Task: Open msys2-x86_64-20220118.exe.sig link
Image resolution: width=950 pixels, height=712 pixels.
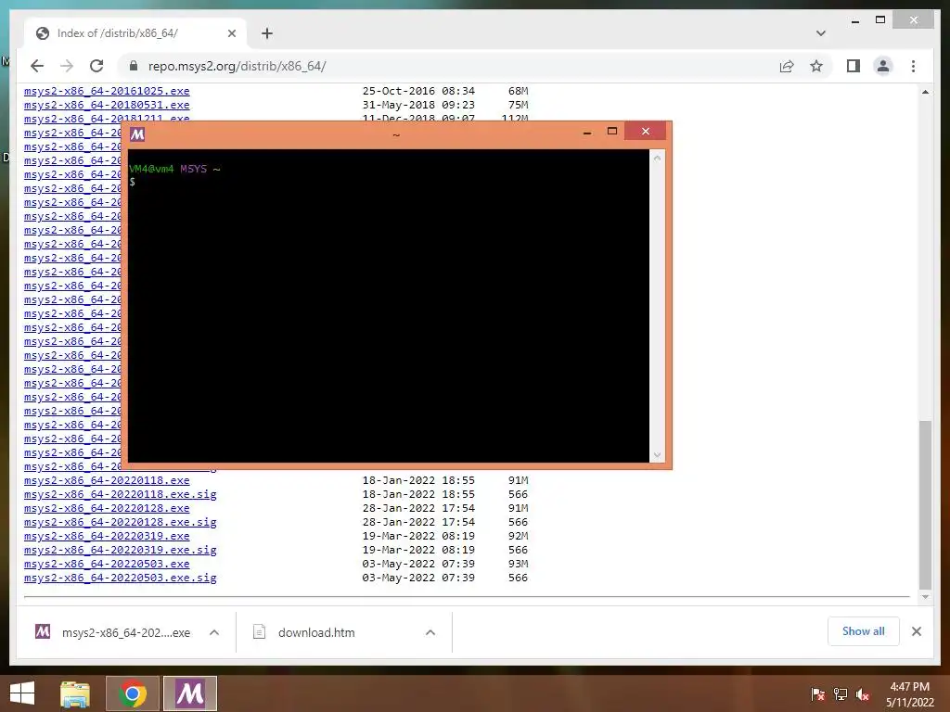Action: point(120,494)
